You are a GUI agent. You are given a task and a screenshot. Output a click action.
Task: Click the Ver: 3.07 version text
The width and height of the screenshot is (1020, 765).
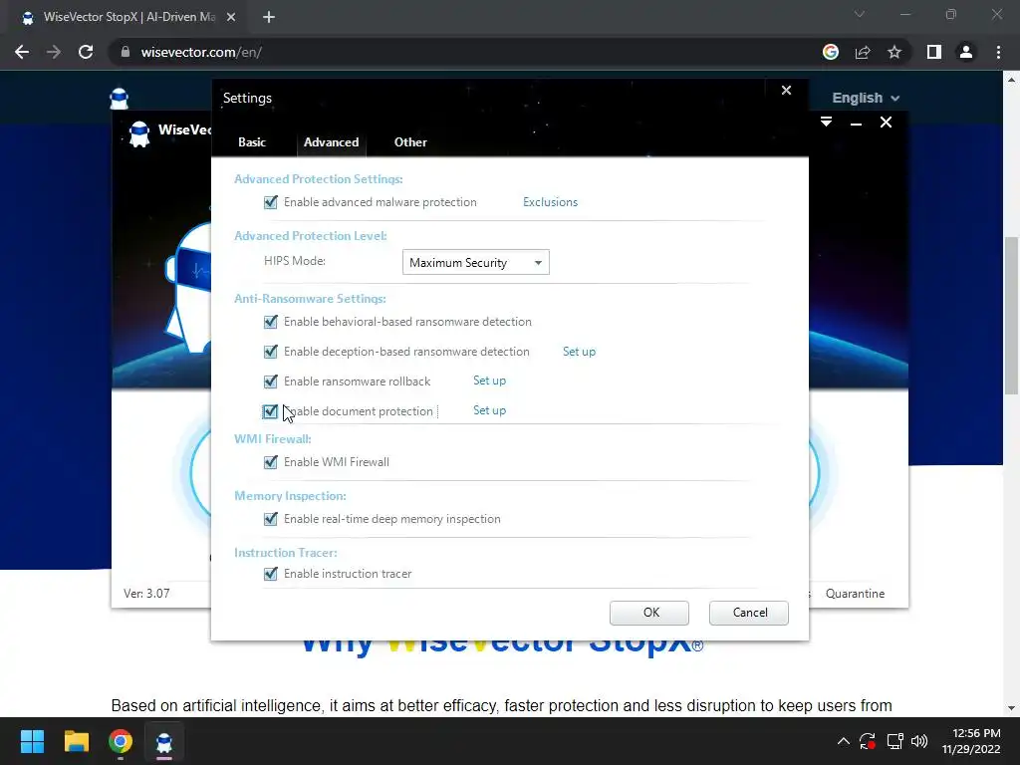point(146,594)
